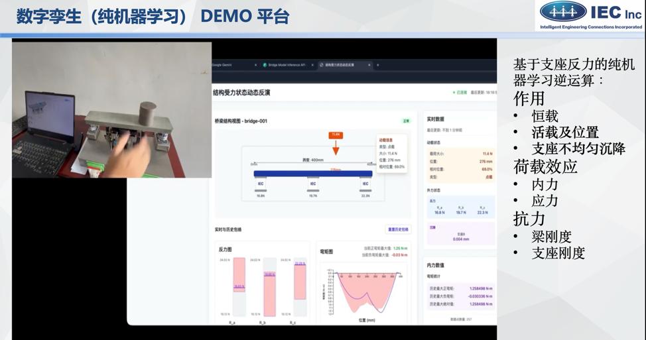The height and width of the screenshot is (340, 646).
Task: Click the R_a reaction force bar
Action: [239, 286]
